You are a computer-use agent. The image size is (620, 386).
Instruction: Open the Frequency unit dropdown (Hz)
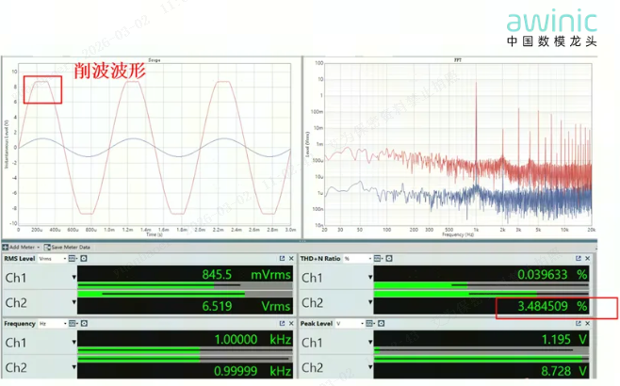[53, 324]
